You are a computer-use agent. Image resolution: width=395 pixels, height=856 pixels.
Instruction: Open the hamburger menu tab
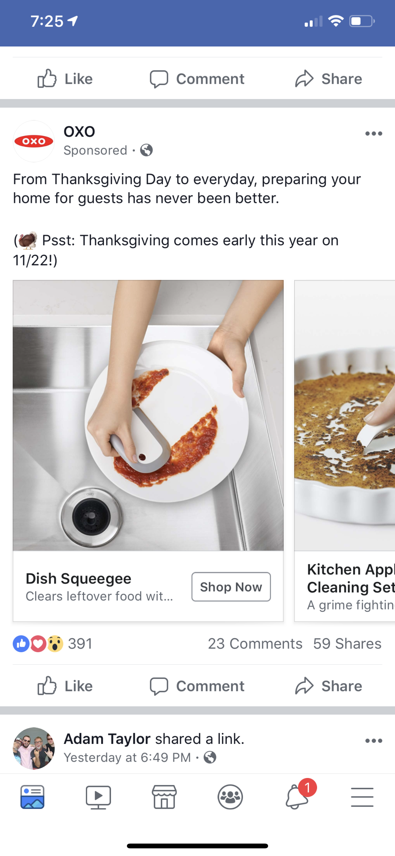point(362,797)
